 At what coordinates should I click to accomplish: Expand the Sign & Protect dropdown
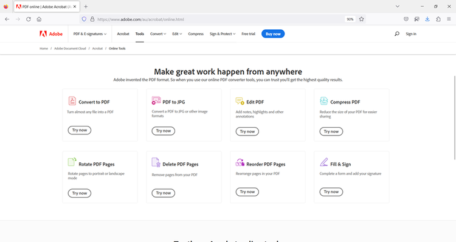223,33
